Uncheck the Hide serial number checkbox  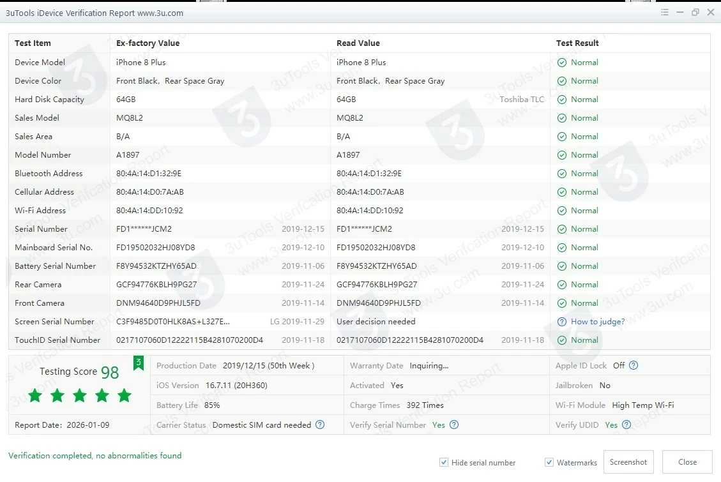444,462
